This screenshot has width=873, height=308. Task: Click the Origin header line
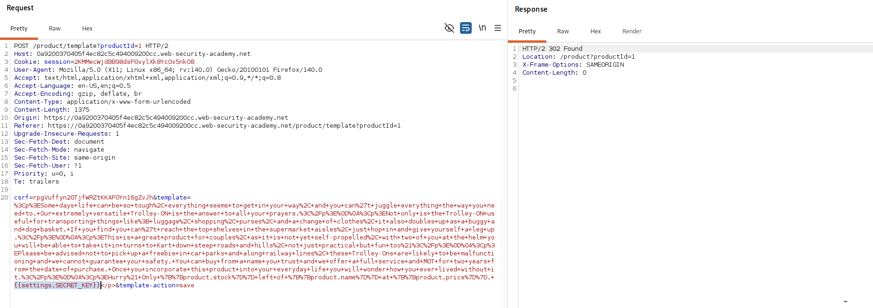[x=151, y=118]
